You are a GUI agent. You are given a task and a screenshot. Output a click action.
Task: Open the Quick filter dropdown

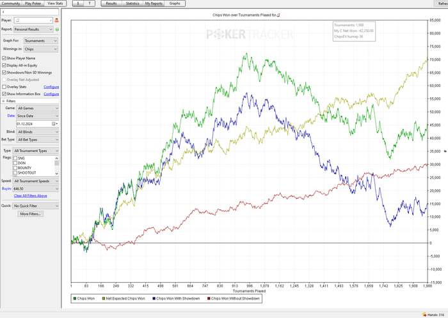click(x=36, y=206)
